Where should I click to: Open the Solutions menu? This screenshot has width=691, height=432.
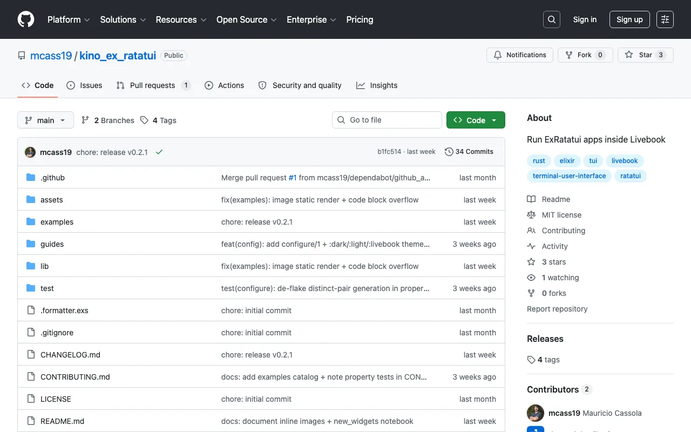tap(123, 19)
